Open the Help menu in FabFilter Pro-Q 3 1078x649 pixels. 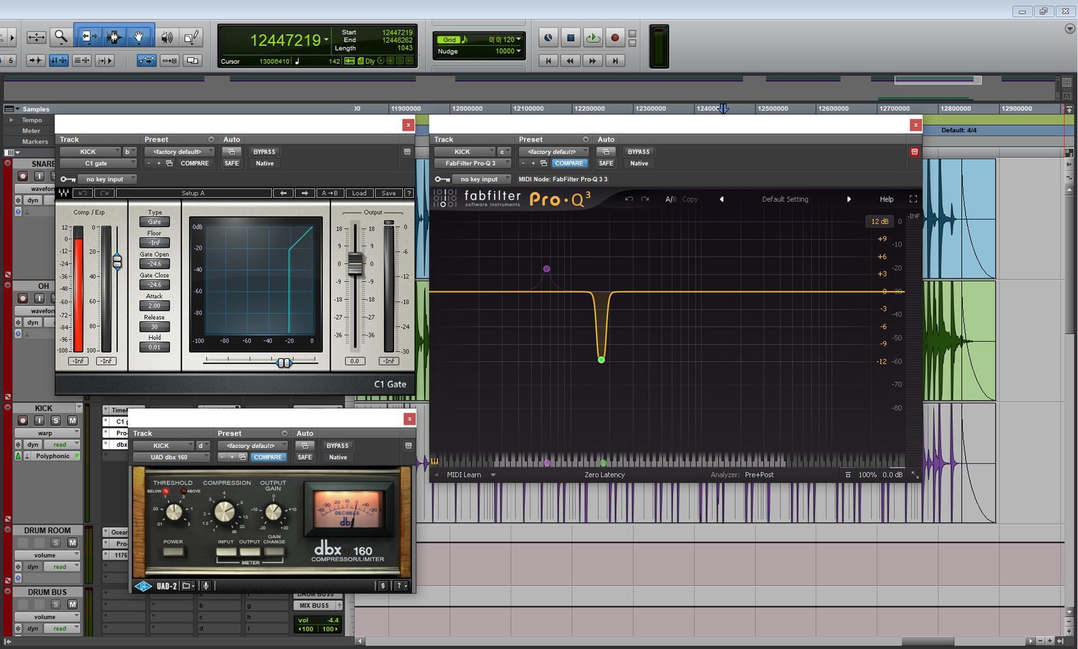click(886, 199)
